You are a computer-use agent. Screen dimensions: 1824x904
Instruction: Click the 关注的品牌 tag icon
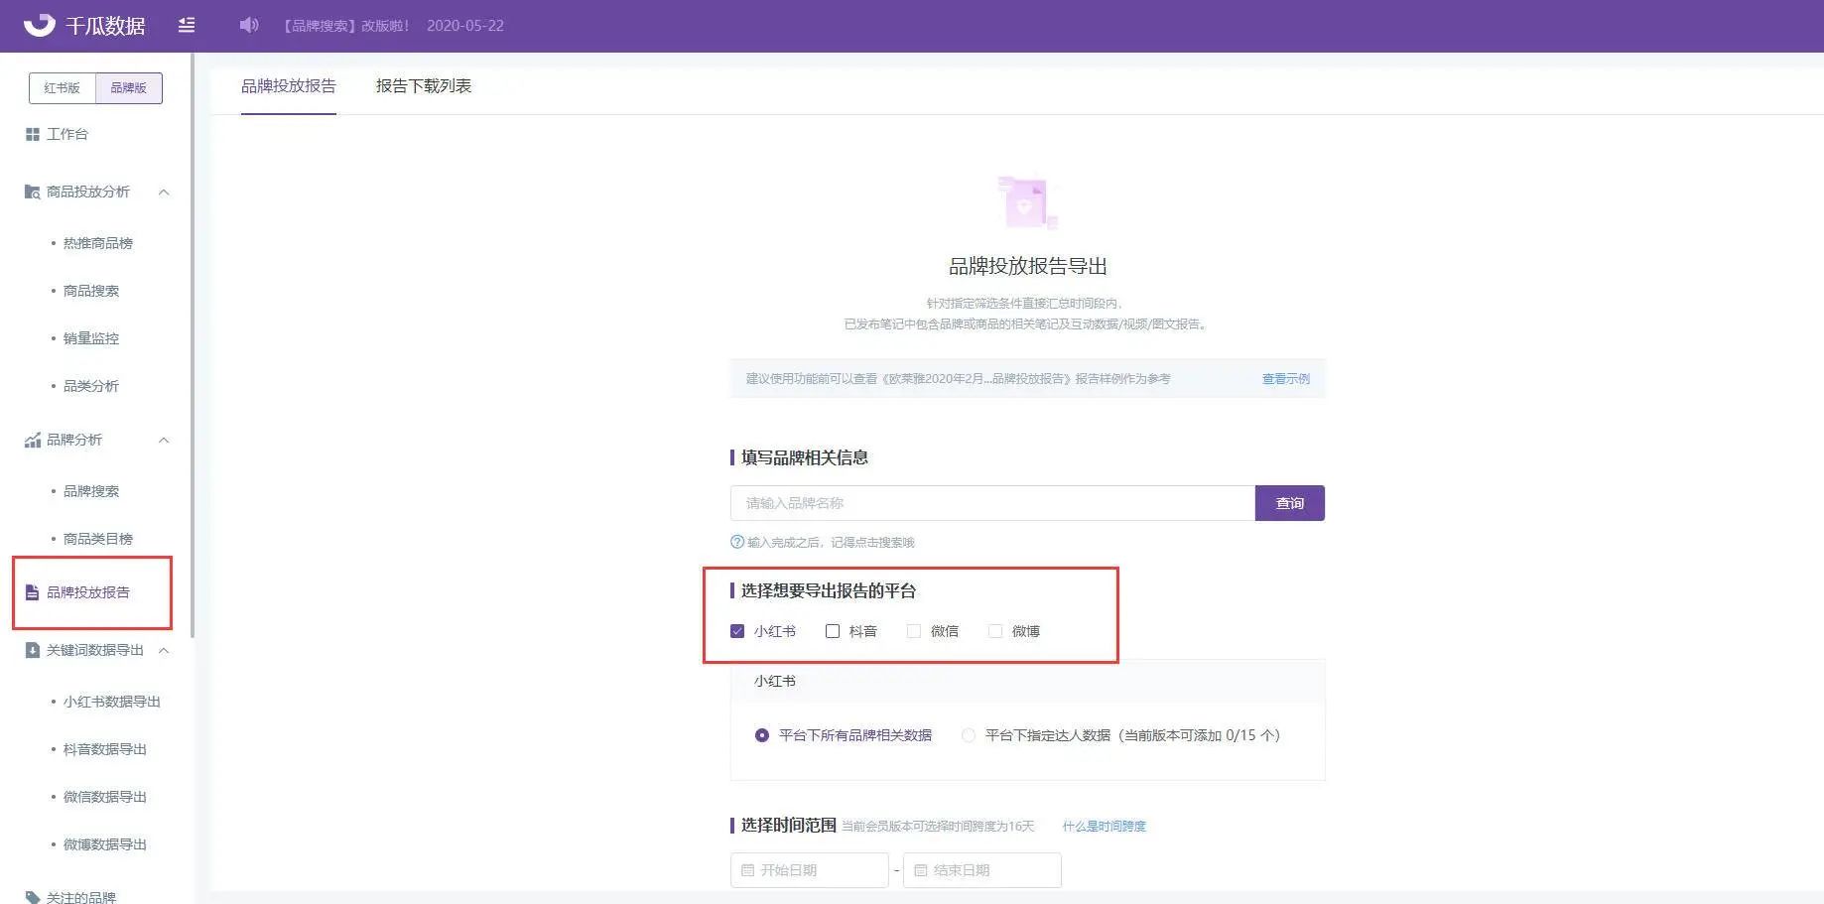pos(33,897)
